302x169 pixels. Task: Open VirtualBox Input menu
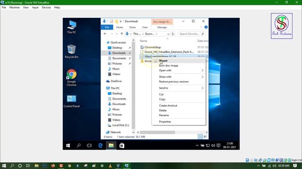coord(35,8)
